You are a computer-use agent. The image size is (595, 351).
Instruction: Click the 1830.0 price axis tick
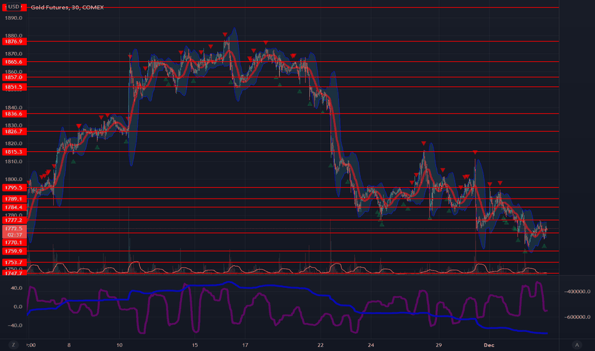coord(13,125)
